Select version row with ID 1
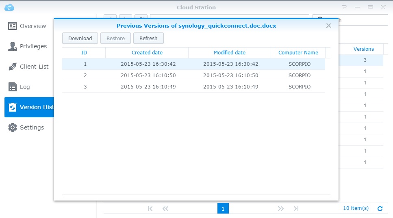The width and height of the screenshot is (393, 218). pyautogui.click(x=193, y=64)
